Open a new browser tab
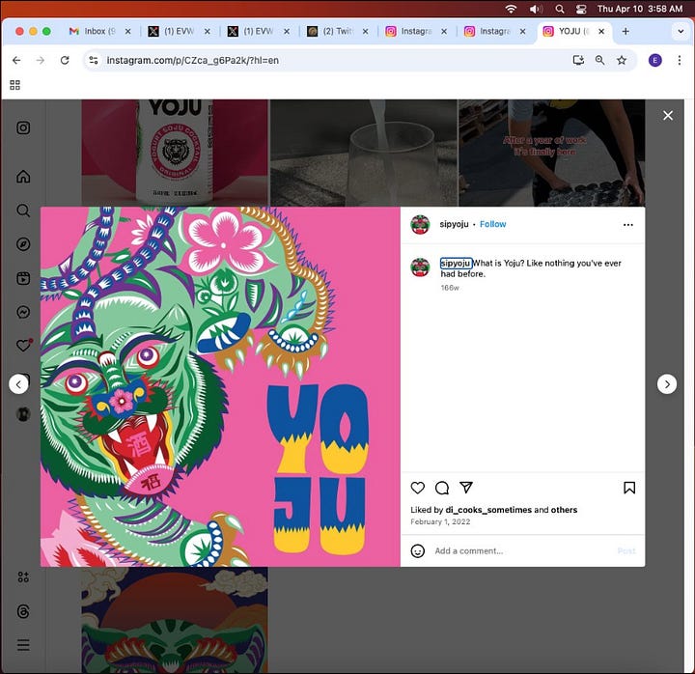This screenshot has width=695, height=674. click(x=625, y=32)
